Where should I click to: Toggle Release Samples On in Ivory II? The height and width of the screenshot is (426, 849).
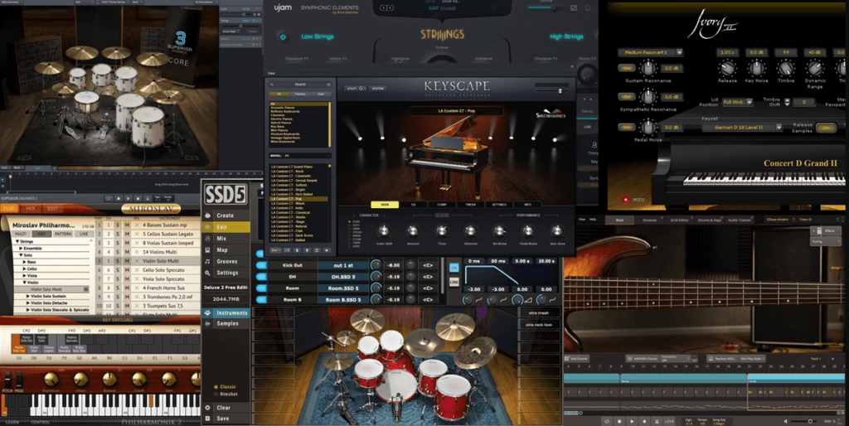tap(827, 128)
